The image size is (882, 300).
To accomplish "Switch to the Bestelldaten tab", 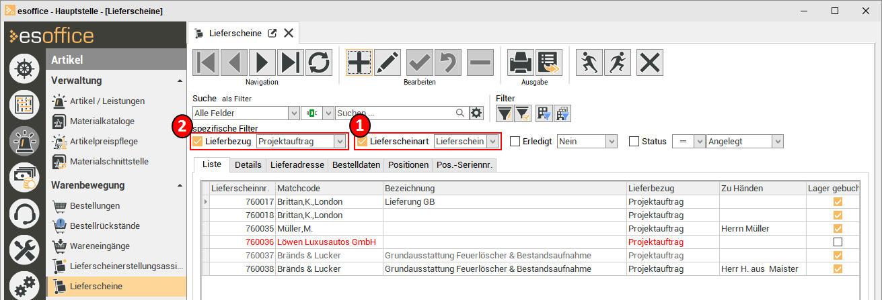I will (x=356, y=164).
